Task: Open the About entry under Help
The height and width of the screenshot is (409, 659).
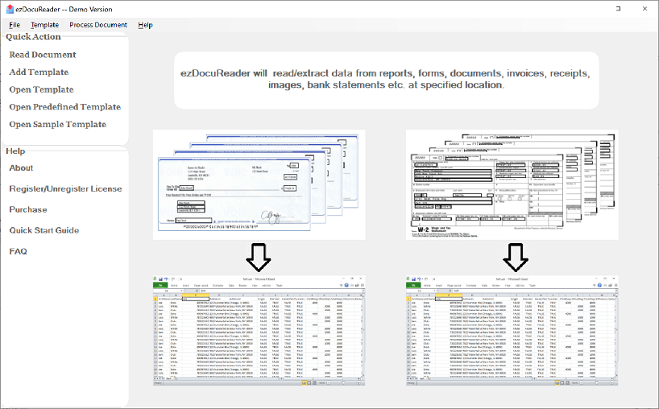Action: (x=21, y=168)
